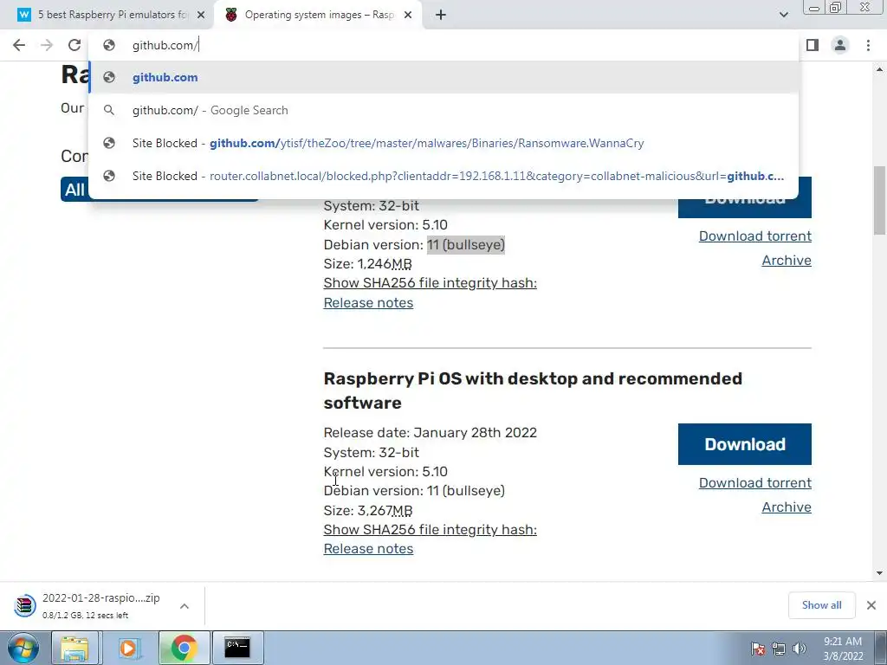Screen dimensions: 887x665
Task: Click the forward navigation arrow
Action: pos(47,45)
